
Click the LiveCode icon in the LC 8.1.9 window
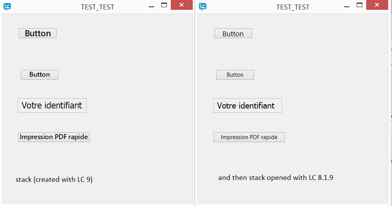pyautogui.click(x=203, y=6)
